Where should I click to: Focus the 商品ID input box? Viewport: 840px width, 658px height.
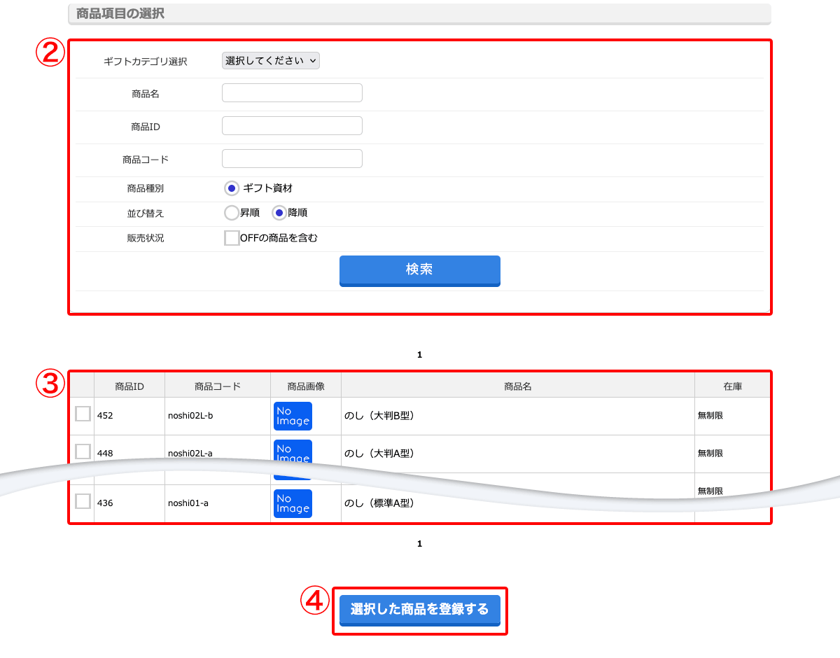pos(292,126)
